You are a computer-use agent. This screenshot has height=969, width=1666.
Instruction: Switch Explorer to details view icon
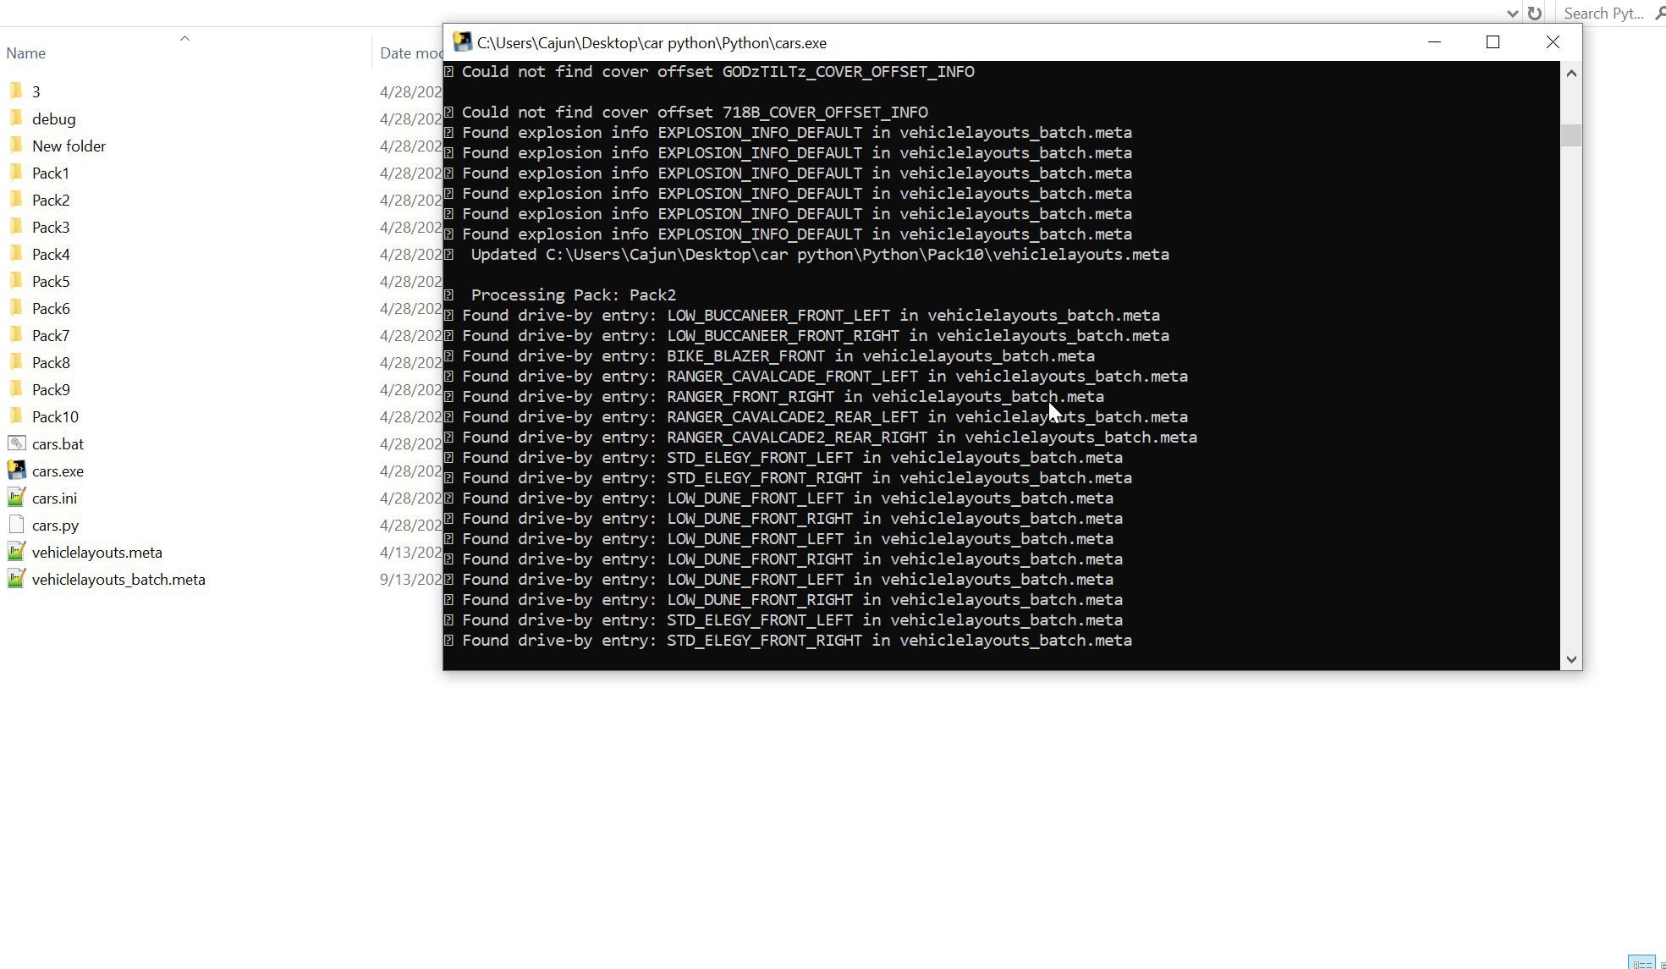pyautogui.click(x=1641, y=963)
